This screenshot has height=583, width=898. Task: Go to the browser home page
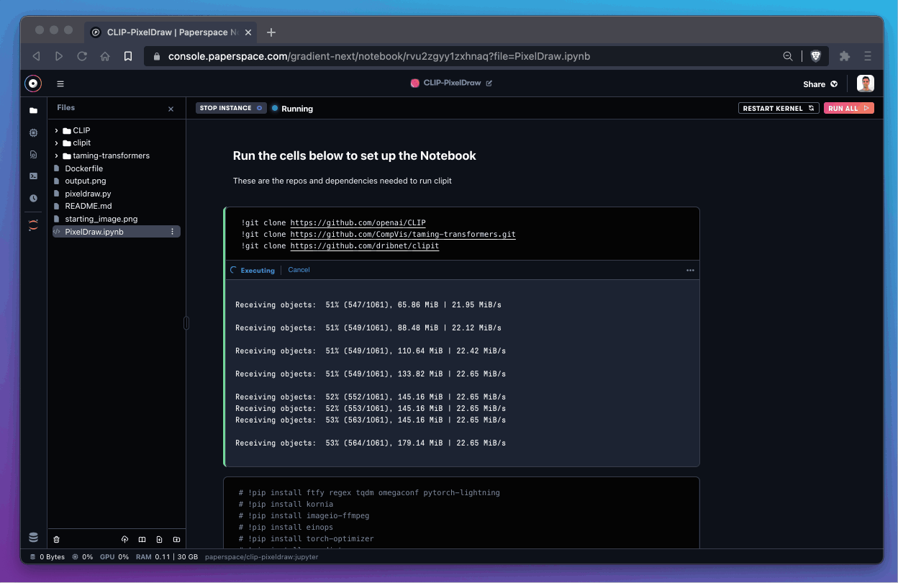105,56
